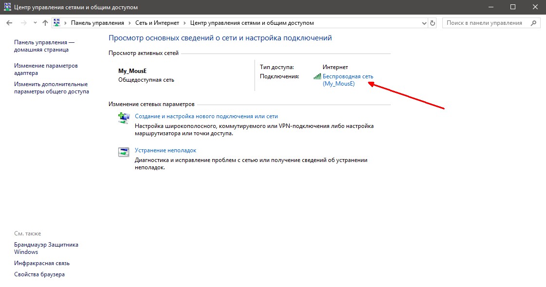Open the recent locations dropdown
The height and width of the screenshot is (287, 546).
pyautogui.click(x=35, y=23)
